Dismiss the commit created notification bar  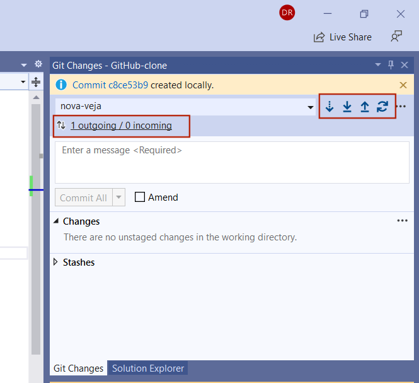[403, 85]
